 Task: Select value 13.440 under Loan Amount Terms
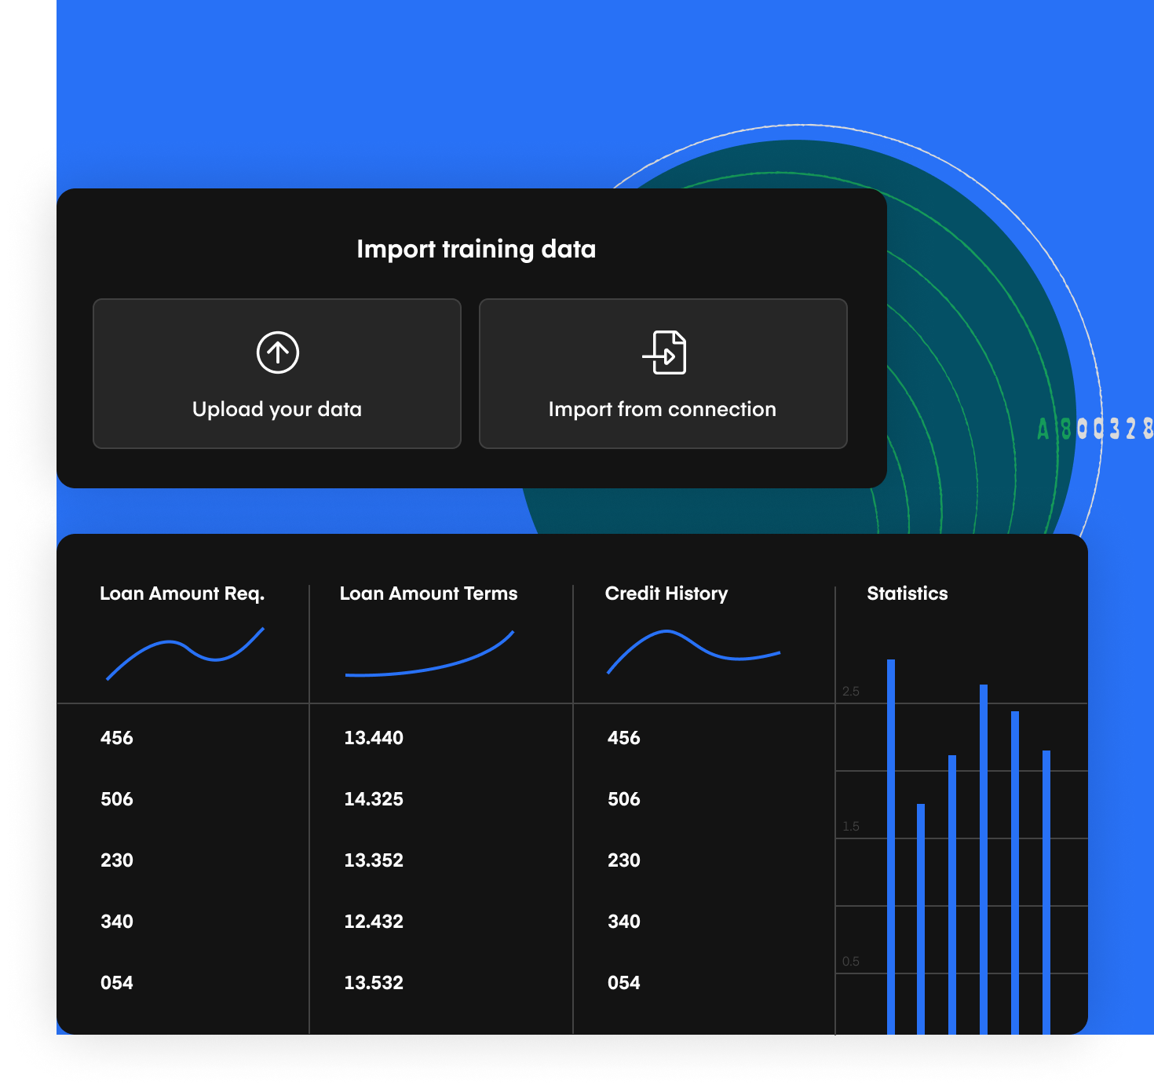(x=374, y=738)
